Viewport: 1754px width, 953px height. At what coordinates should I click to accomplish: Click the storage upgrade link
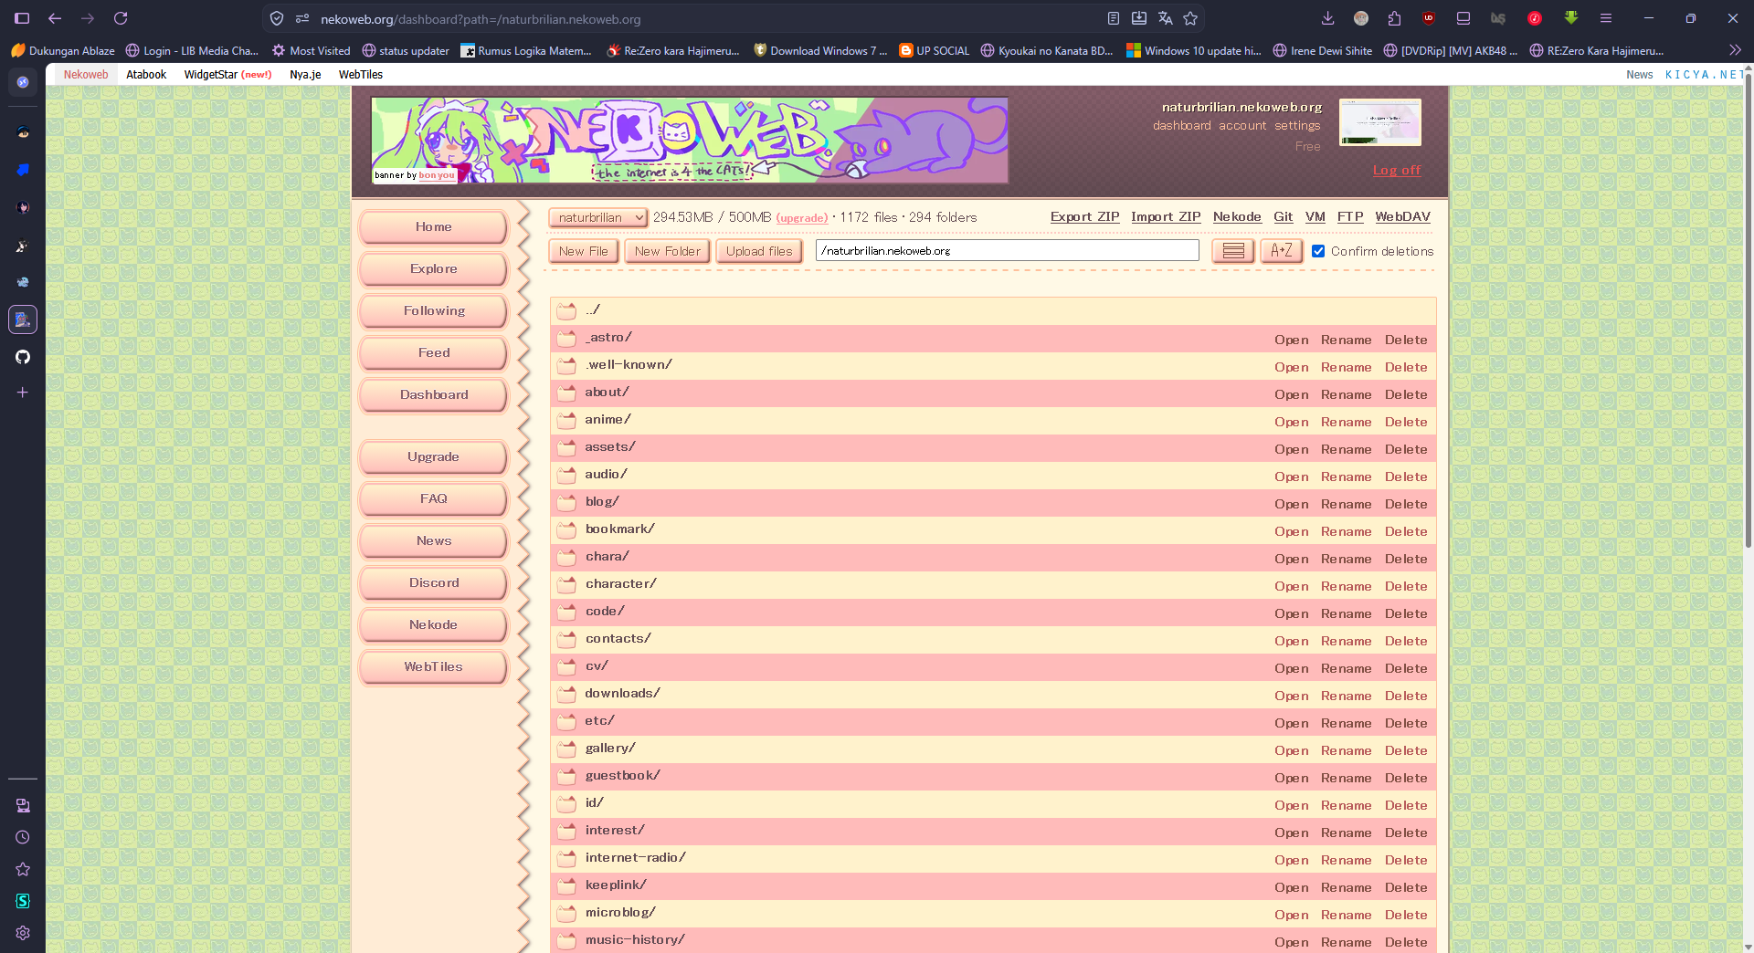coord(802,217)
